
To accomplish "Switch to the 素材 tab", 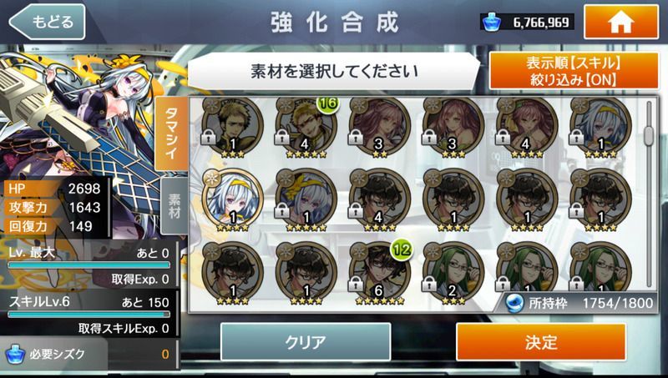I will click(x=175, y=205).
